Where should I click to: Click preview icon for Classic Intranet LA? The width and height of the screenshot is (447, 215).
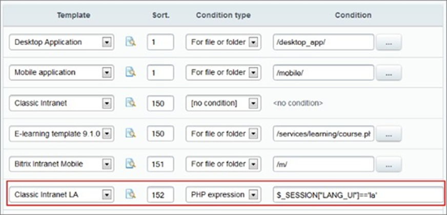coord(130,195)
